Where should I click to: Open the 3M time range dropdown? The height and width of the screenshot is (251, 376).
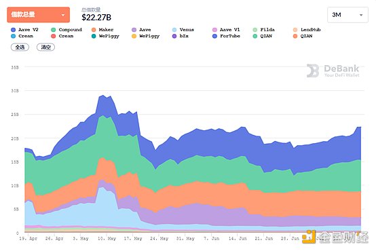click(347, 15)
